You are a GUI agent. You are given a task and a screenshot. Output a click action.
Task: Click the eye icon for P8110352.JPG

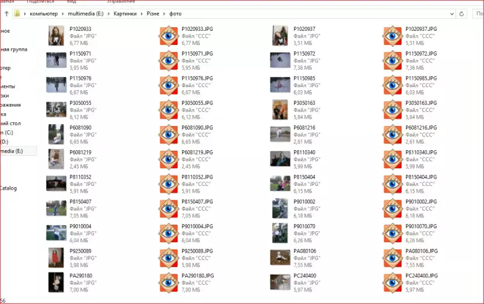click(x=169, y=184)
